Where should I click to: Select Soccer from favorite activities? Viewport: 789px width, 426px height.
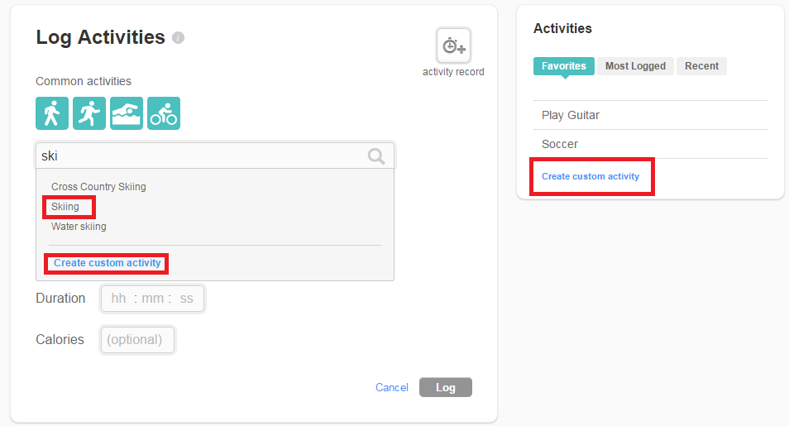coord(560,144)
